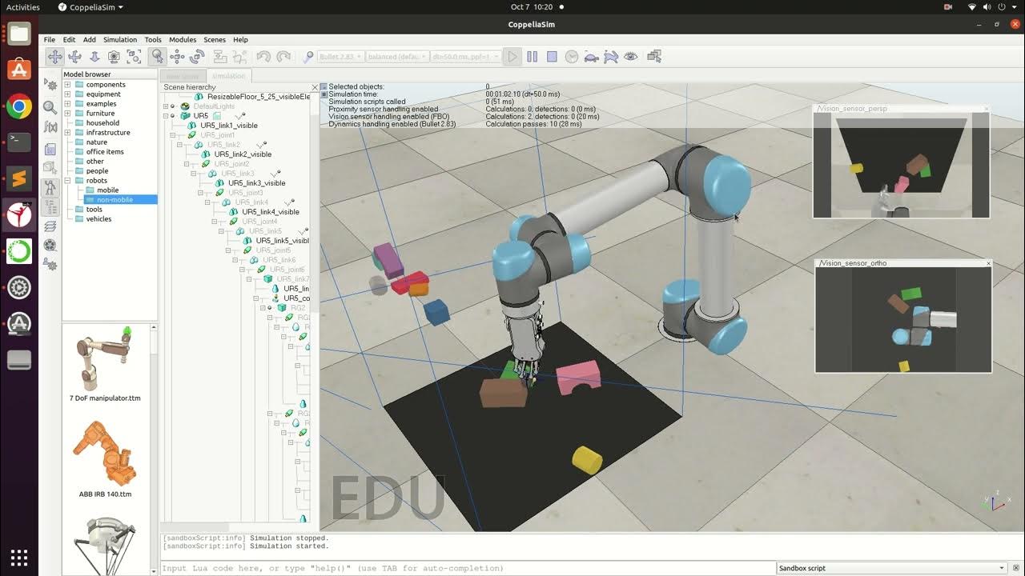The height and width of the screenshot is (576, 1025).
Task: Open the File menu
Action: pos(50,39)
